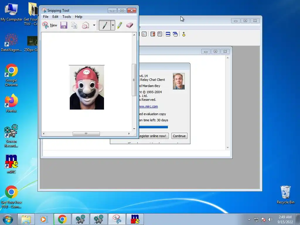Close the Snipping Tool window
Screen dimensions: 300x225
[132, 10]
